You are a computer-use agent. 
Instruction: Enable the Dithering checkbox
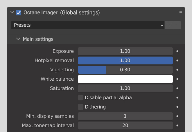tap(80, 107)
